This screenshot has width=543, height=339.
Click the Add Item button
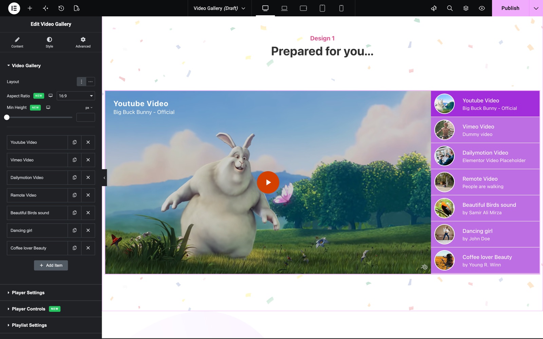[x=51, y=265]
